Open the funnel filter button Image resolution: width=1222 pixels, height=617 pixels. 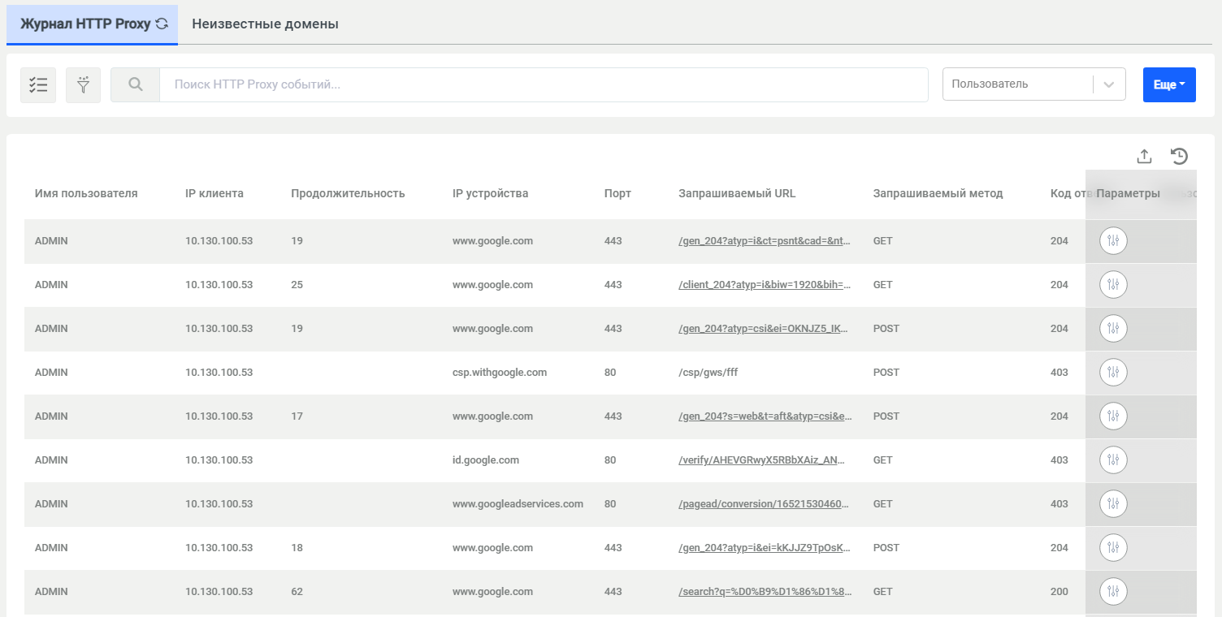(83, 84)
